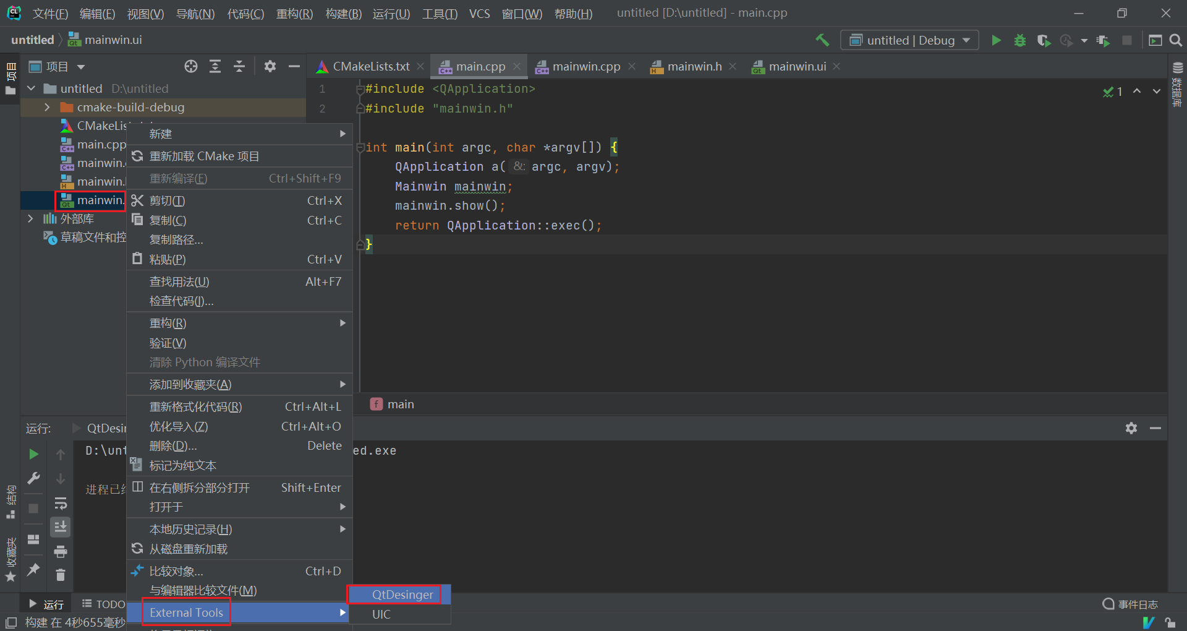
Task: Run with coverage using the shield icon
Action: 1044,40
